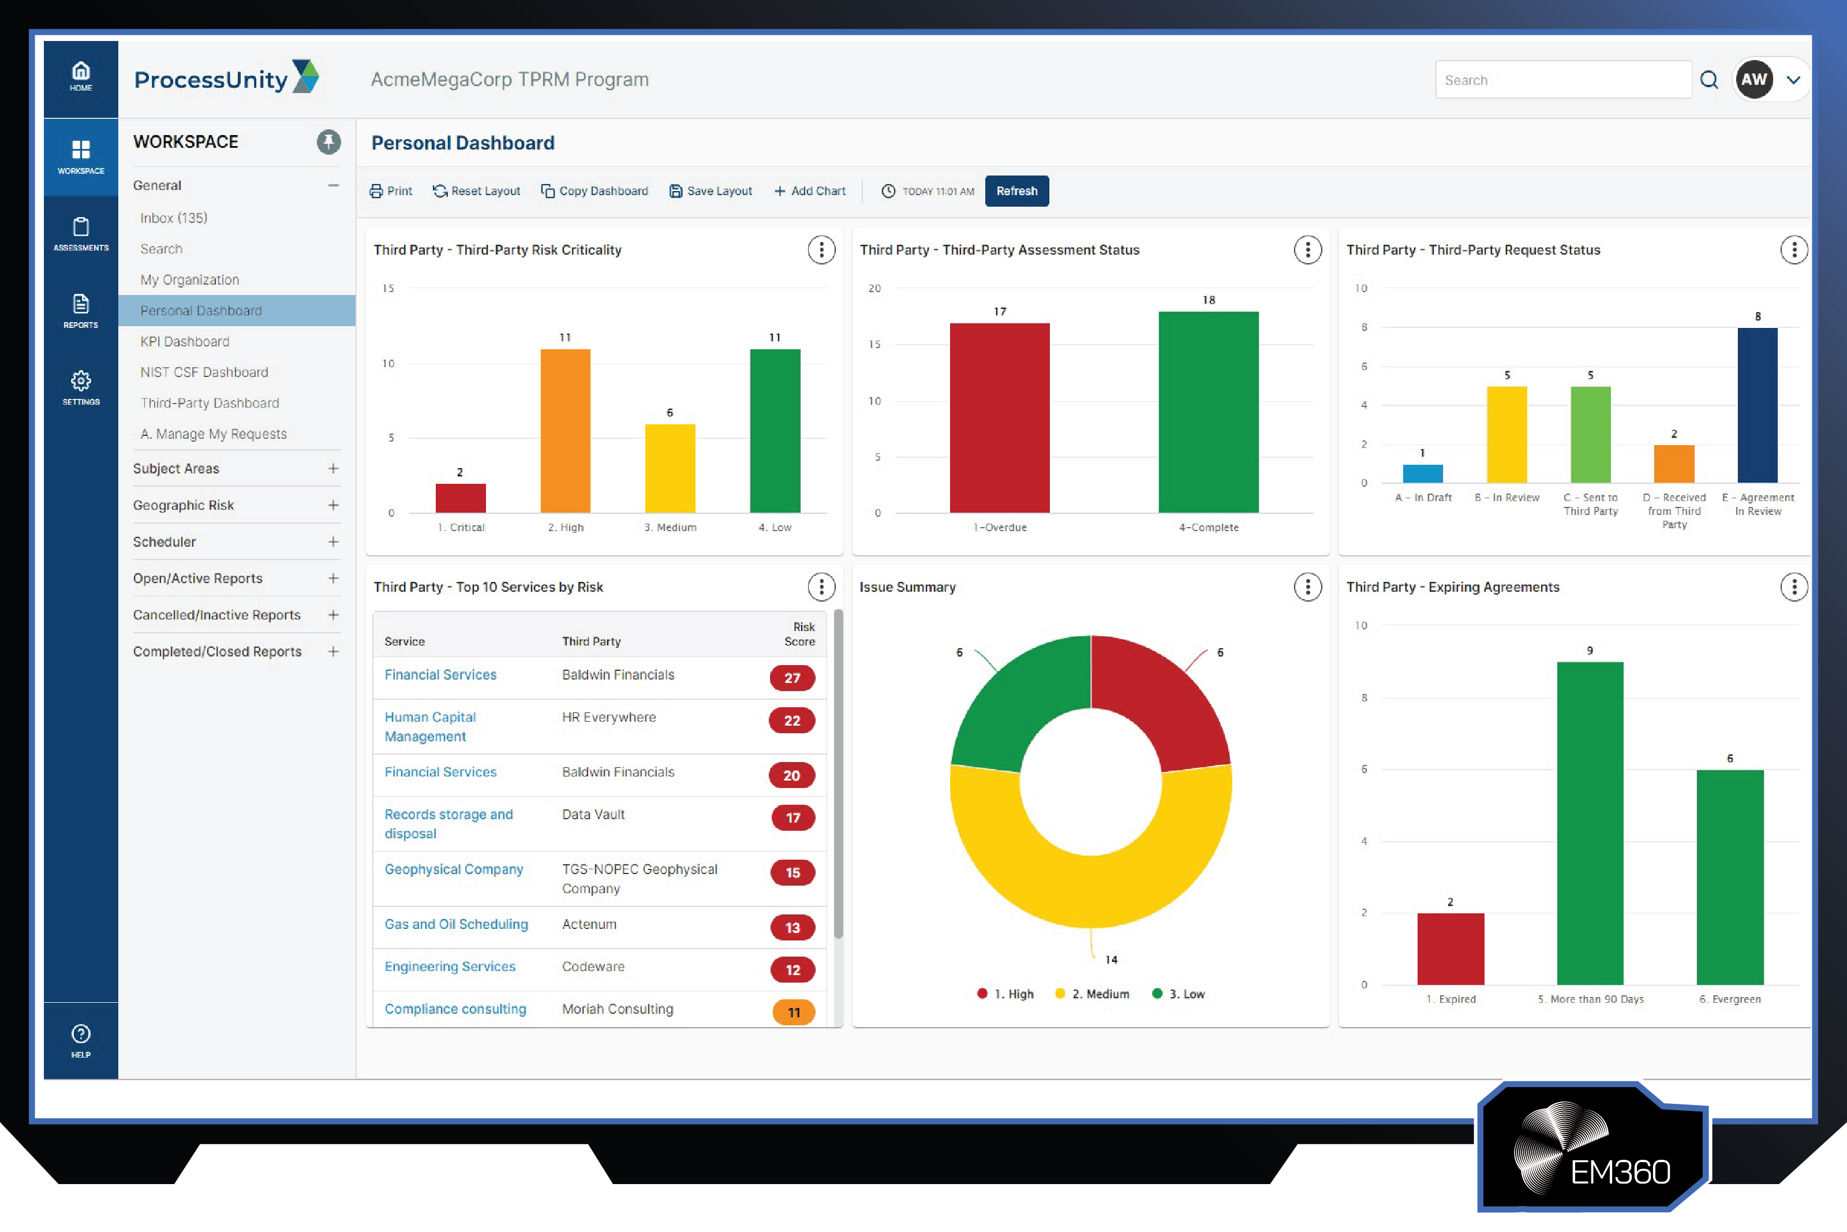Expand the Geographic Risk section
This screenshot has width=1847, height=1232.
[x=333, y=505]
